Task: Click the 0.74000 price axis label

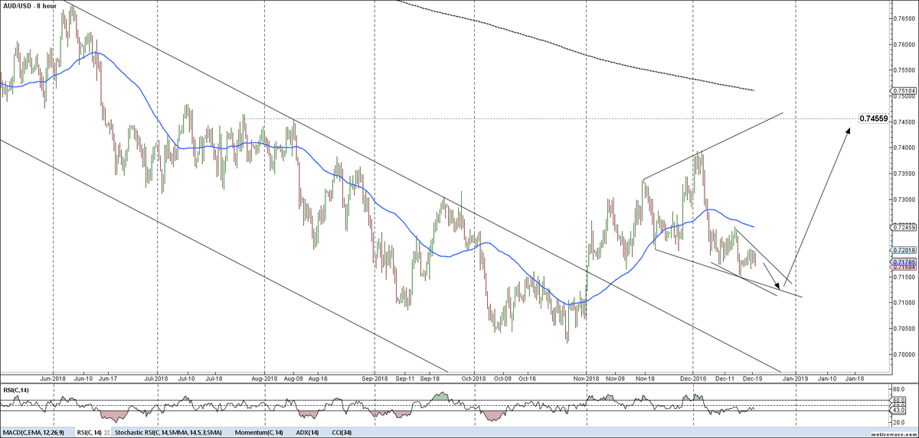Action: [905, 148]
